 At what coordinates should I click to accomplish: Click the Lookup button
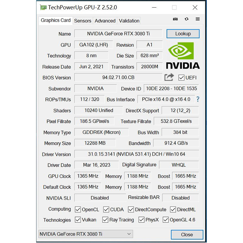(x=183, y=34)
